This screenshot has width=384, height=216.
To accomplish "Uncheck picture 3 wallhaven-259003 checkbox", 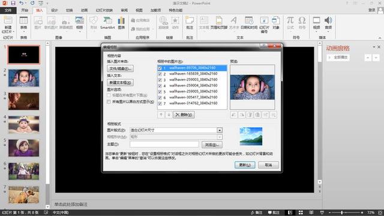I will click(160, 80).
